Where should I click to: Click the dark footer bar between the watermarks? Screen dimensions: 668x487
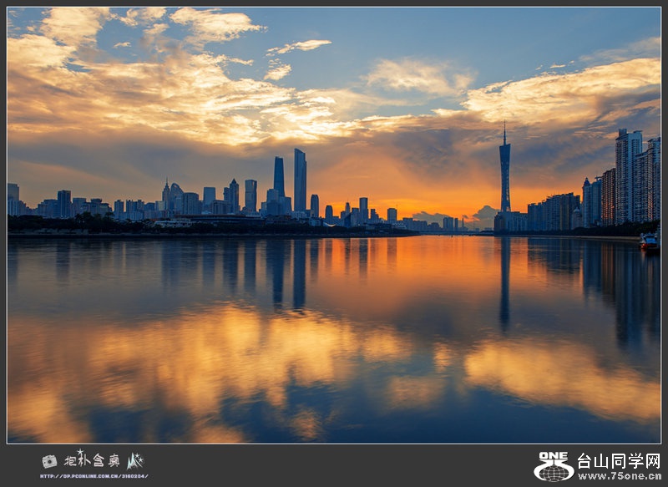(334, 464)
